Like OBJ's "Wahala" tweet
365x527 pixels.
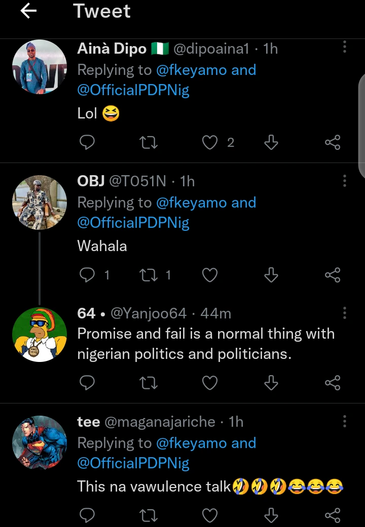(209, 275)
